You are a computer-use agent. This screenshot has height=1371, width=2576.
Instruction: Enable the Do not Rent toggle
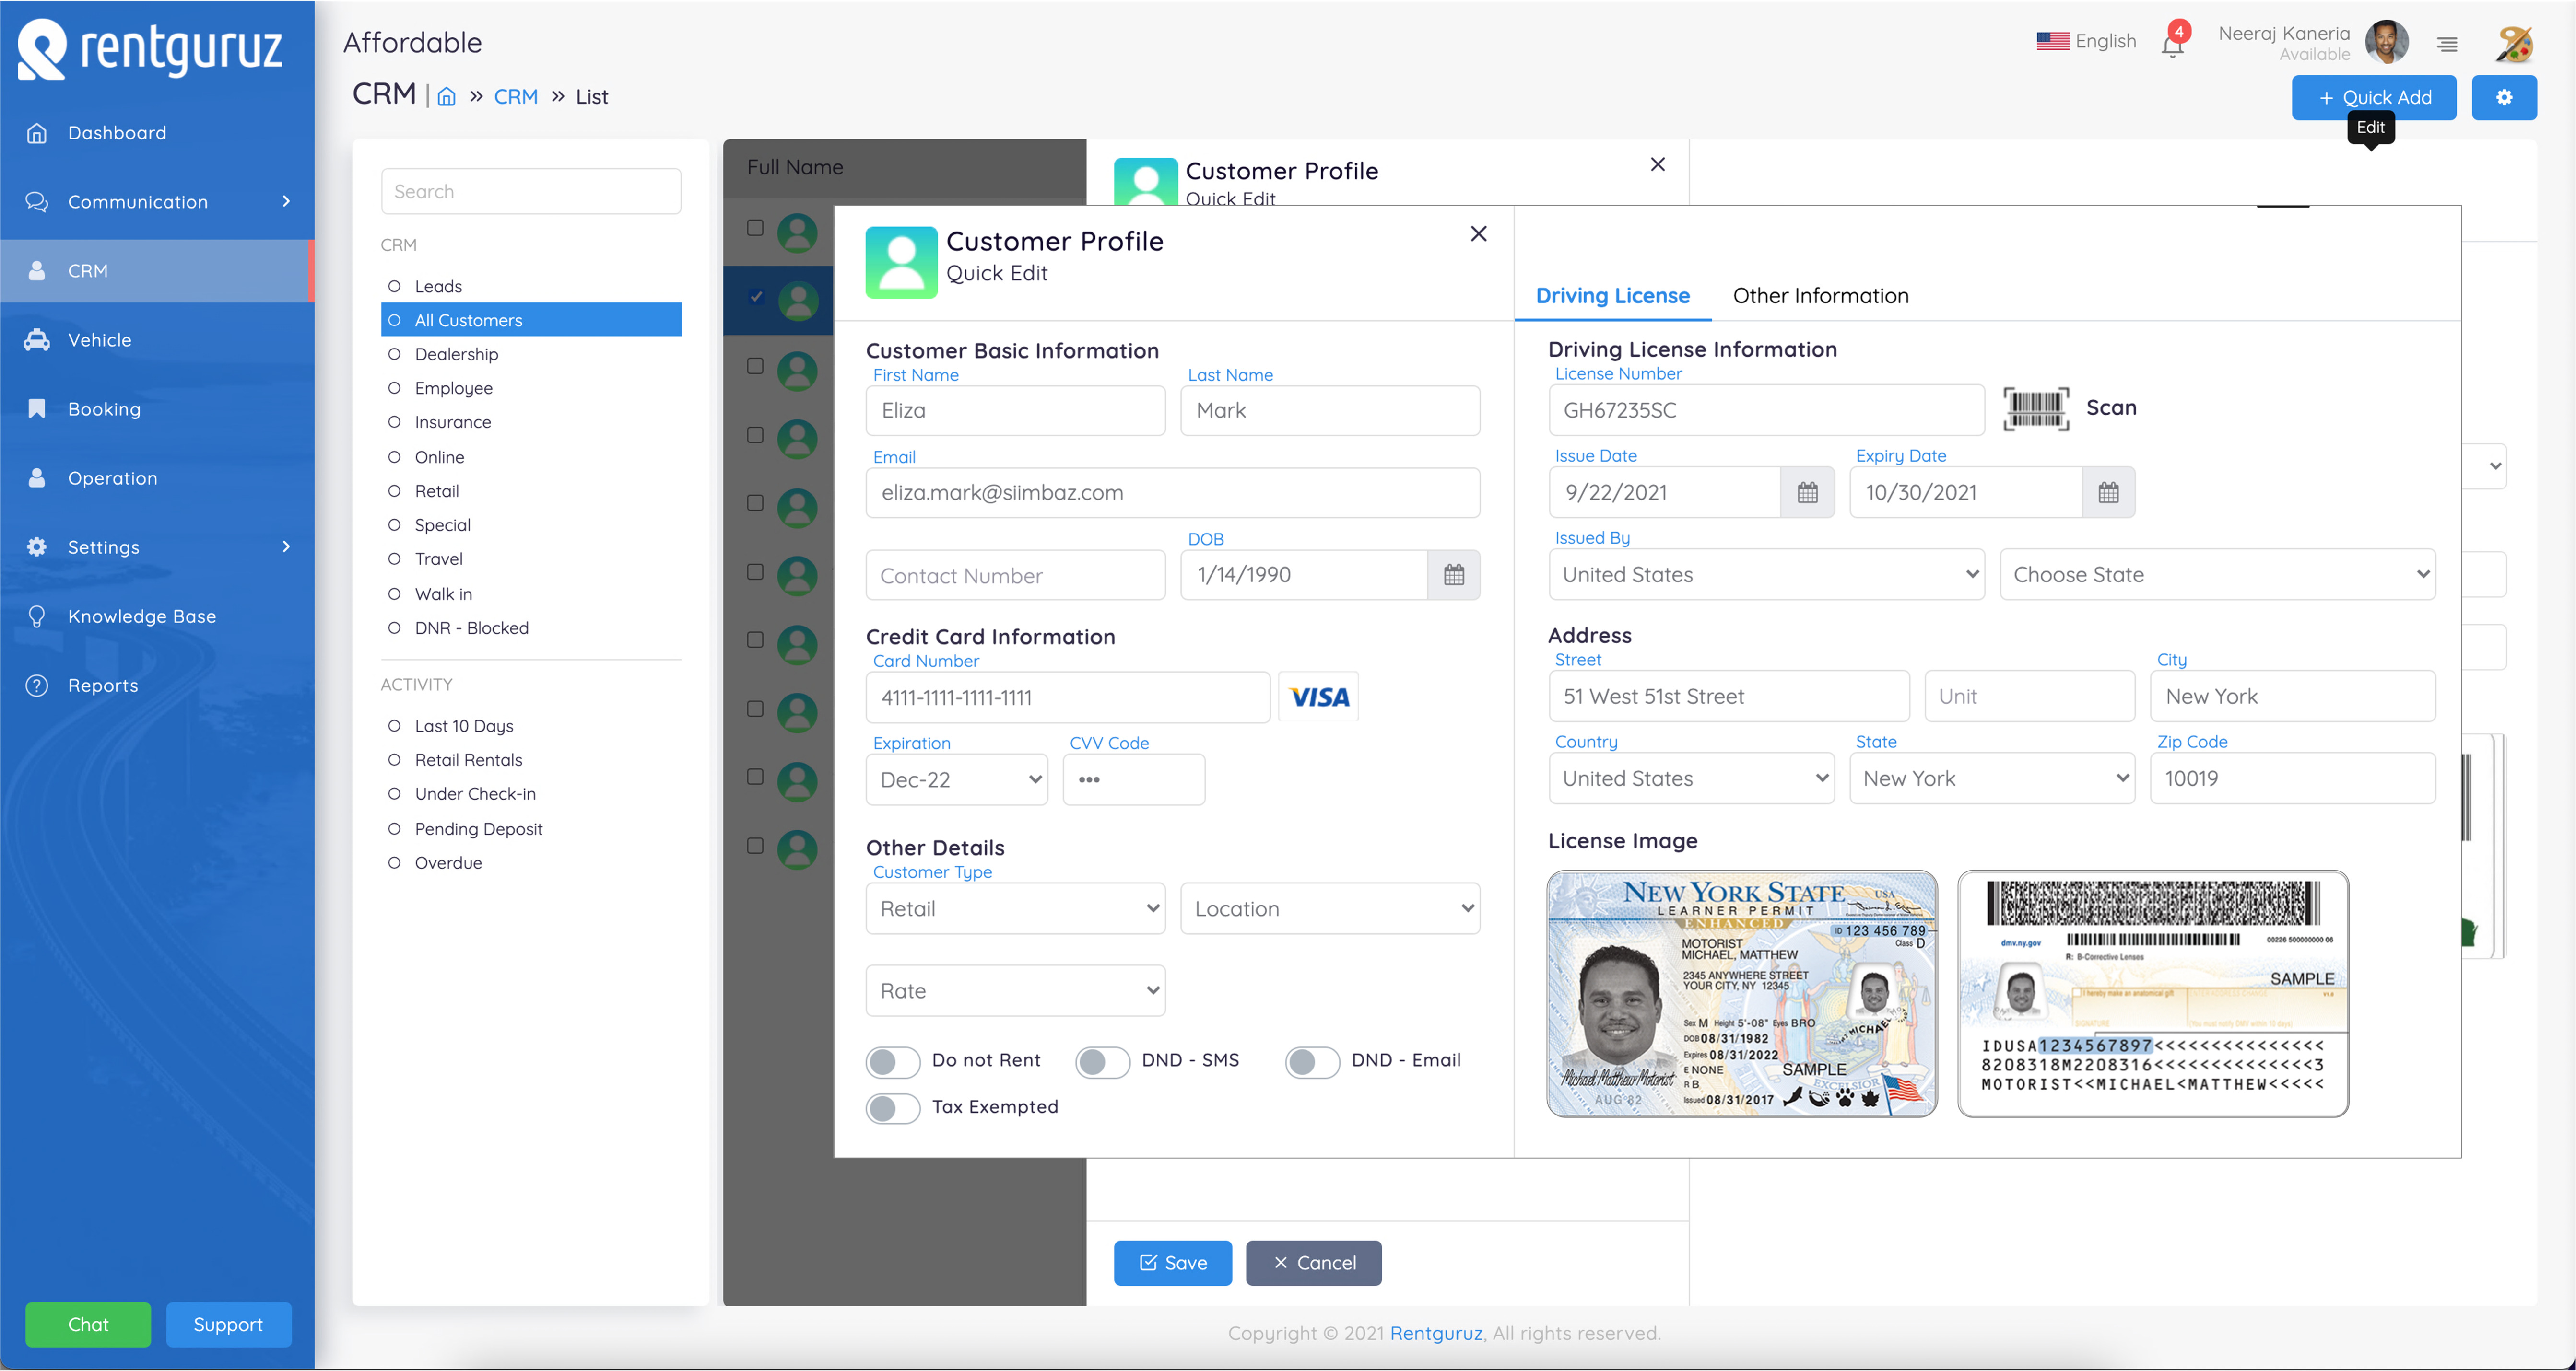click(x=892, y=1062)
